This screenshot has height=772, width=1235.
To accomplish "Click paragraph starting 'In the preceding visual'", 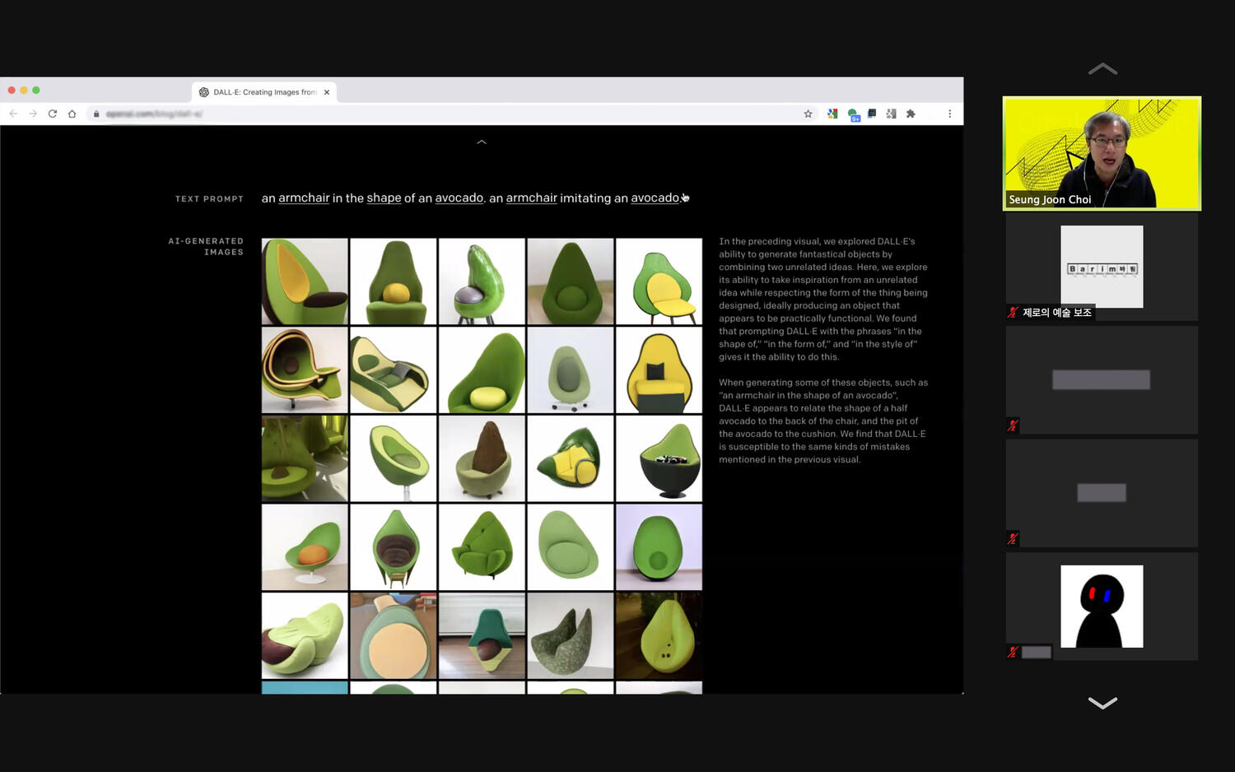I will pyautogui.click(x=823, y=299).
